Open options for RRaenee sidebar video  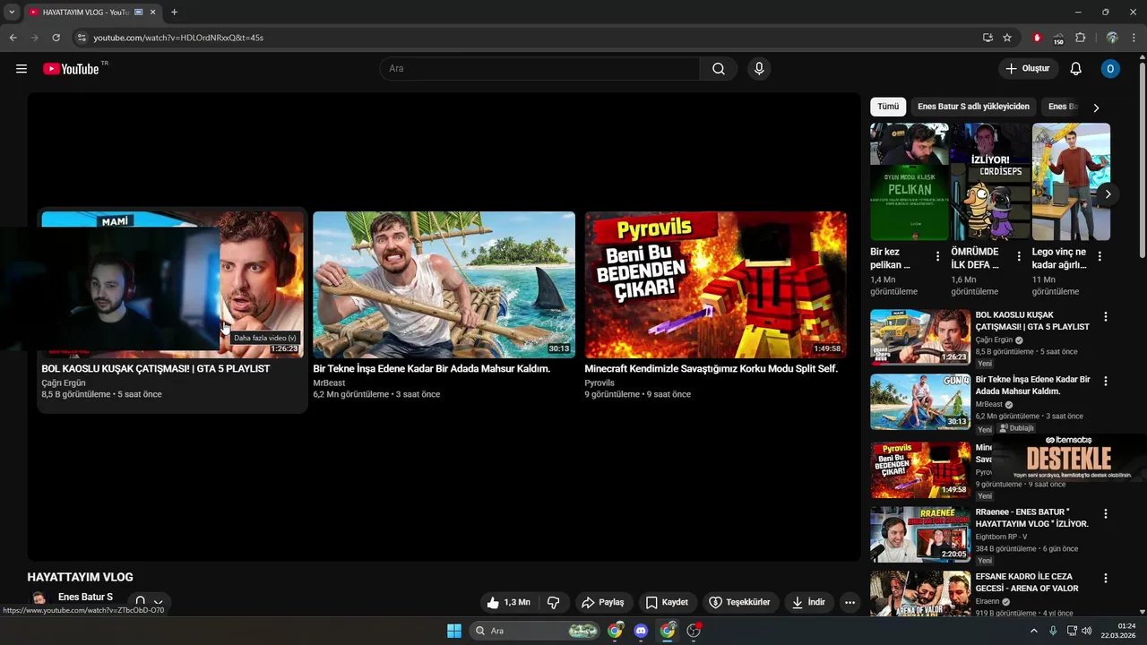(x=1106, y=514)
